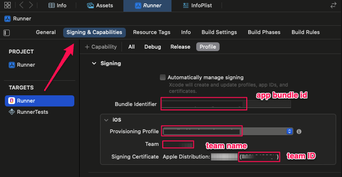Filter to Release configuration

click(180, 47)
